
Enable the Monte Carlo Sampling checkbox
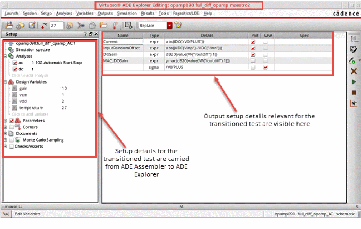[11, 140]
